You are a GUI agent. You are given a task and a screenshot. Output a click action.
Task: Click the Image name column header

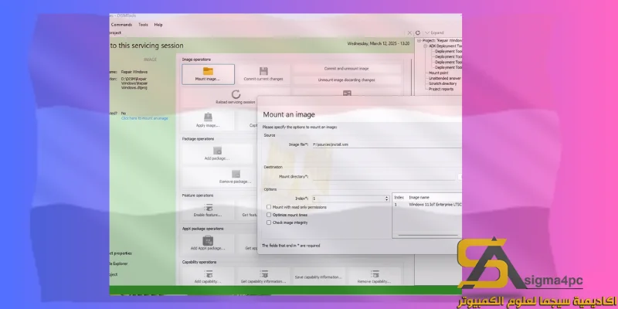point(419,197)
